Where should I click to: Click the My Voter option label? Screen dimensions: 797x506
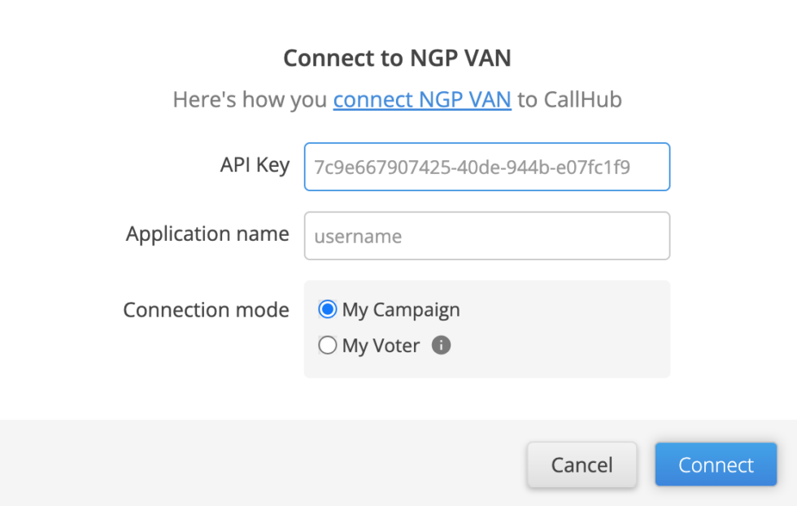[382, 345]
